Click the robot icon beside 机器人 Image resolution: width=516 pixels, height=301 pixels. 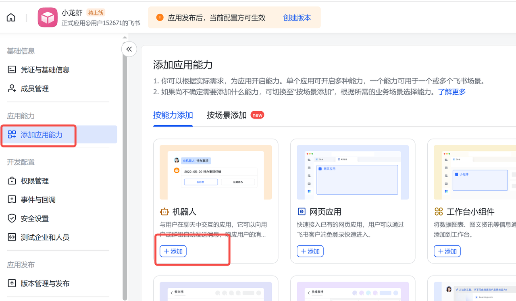(164, 212)
